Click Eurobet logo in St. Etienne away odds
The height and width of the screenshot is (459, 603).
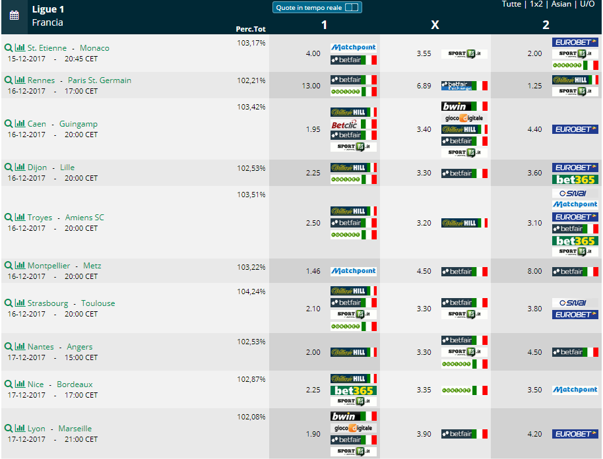point(575,42)
